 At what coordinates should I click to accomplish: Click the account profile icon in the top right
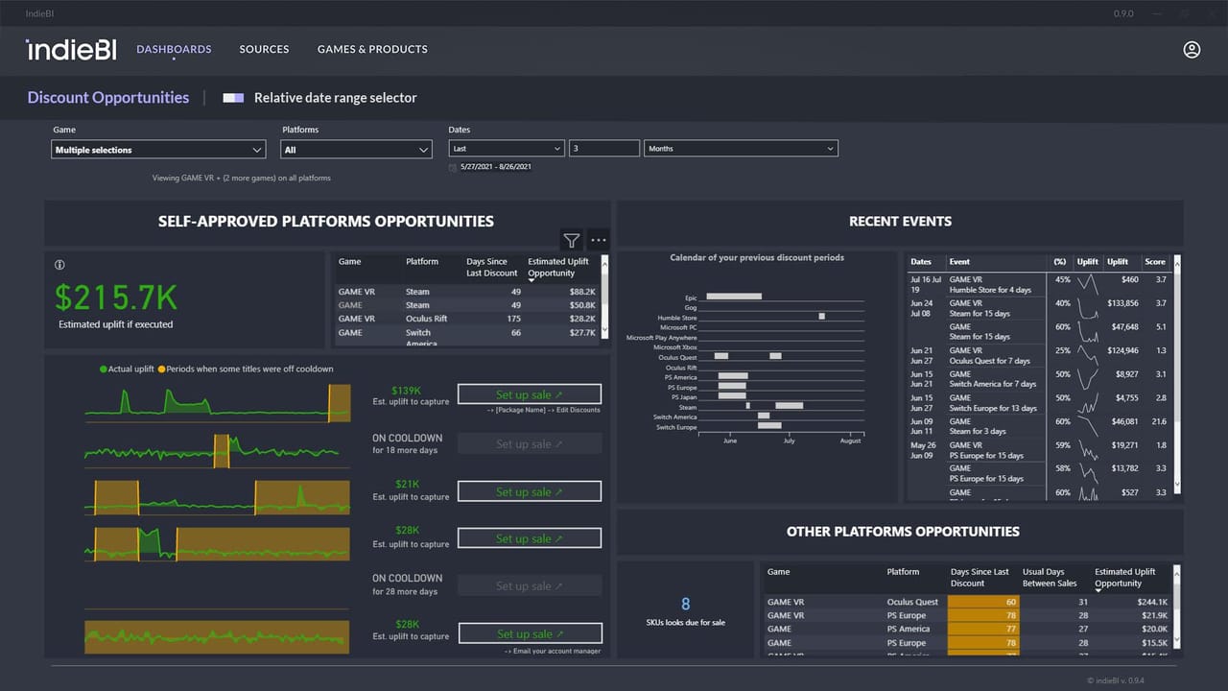[x=1192, y=49]
